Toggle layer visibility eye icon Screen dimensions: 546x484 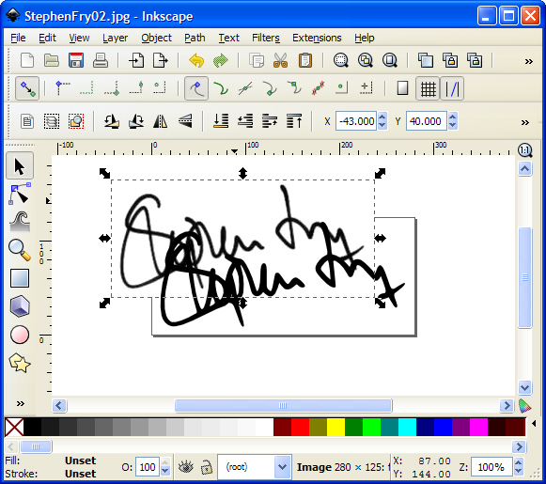(x=185, y=467)
